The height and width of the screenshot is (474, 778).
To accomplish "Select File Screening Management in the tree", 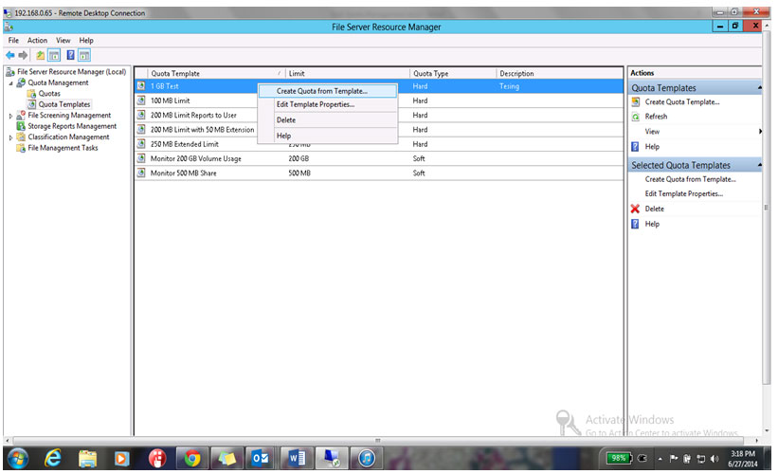I will pos(69,115).
